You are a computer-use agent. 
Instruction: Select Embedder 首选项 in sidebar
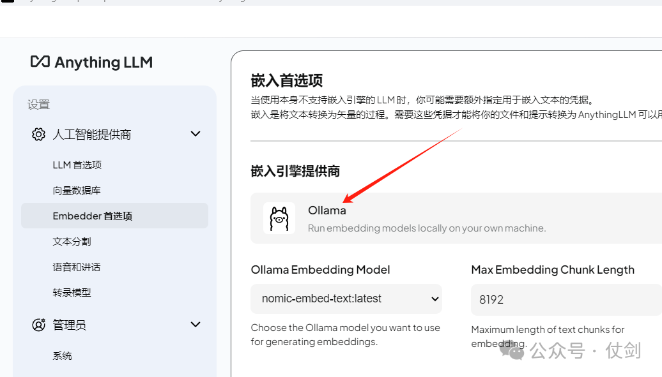114,216
